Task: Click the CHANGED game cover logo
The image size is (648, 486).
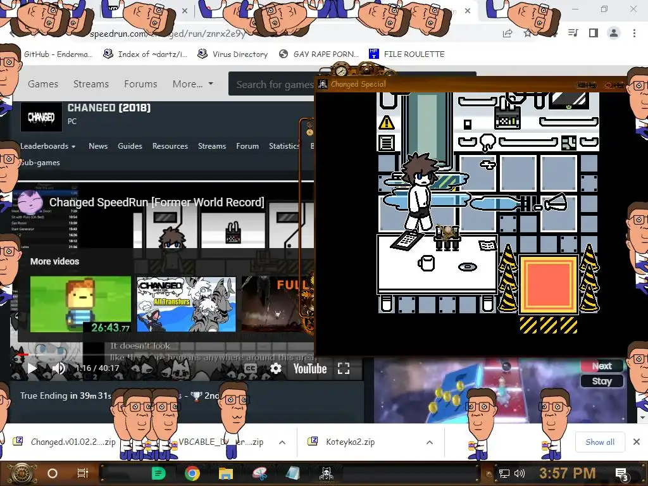Action: 41,117
